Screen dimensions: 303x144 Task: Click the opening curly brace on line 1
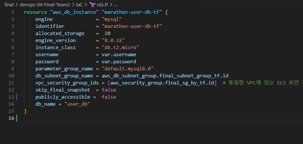[x=166, y=12]
